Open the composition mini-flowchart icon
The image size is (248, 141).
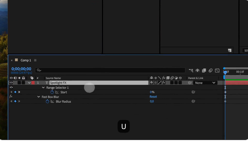click(x=191, y=70)
